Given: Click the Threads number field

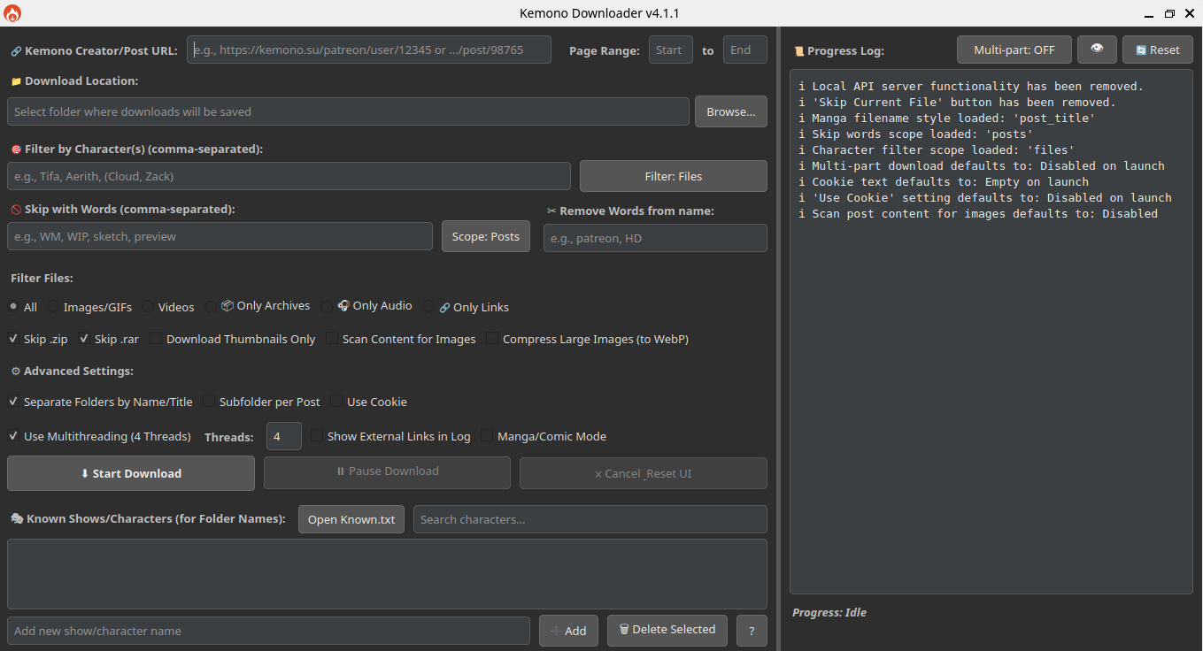Looking at the screenshot, I should tap(283, 436).
